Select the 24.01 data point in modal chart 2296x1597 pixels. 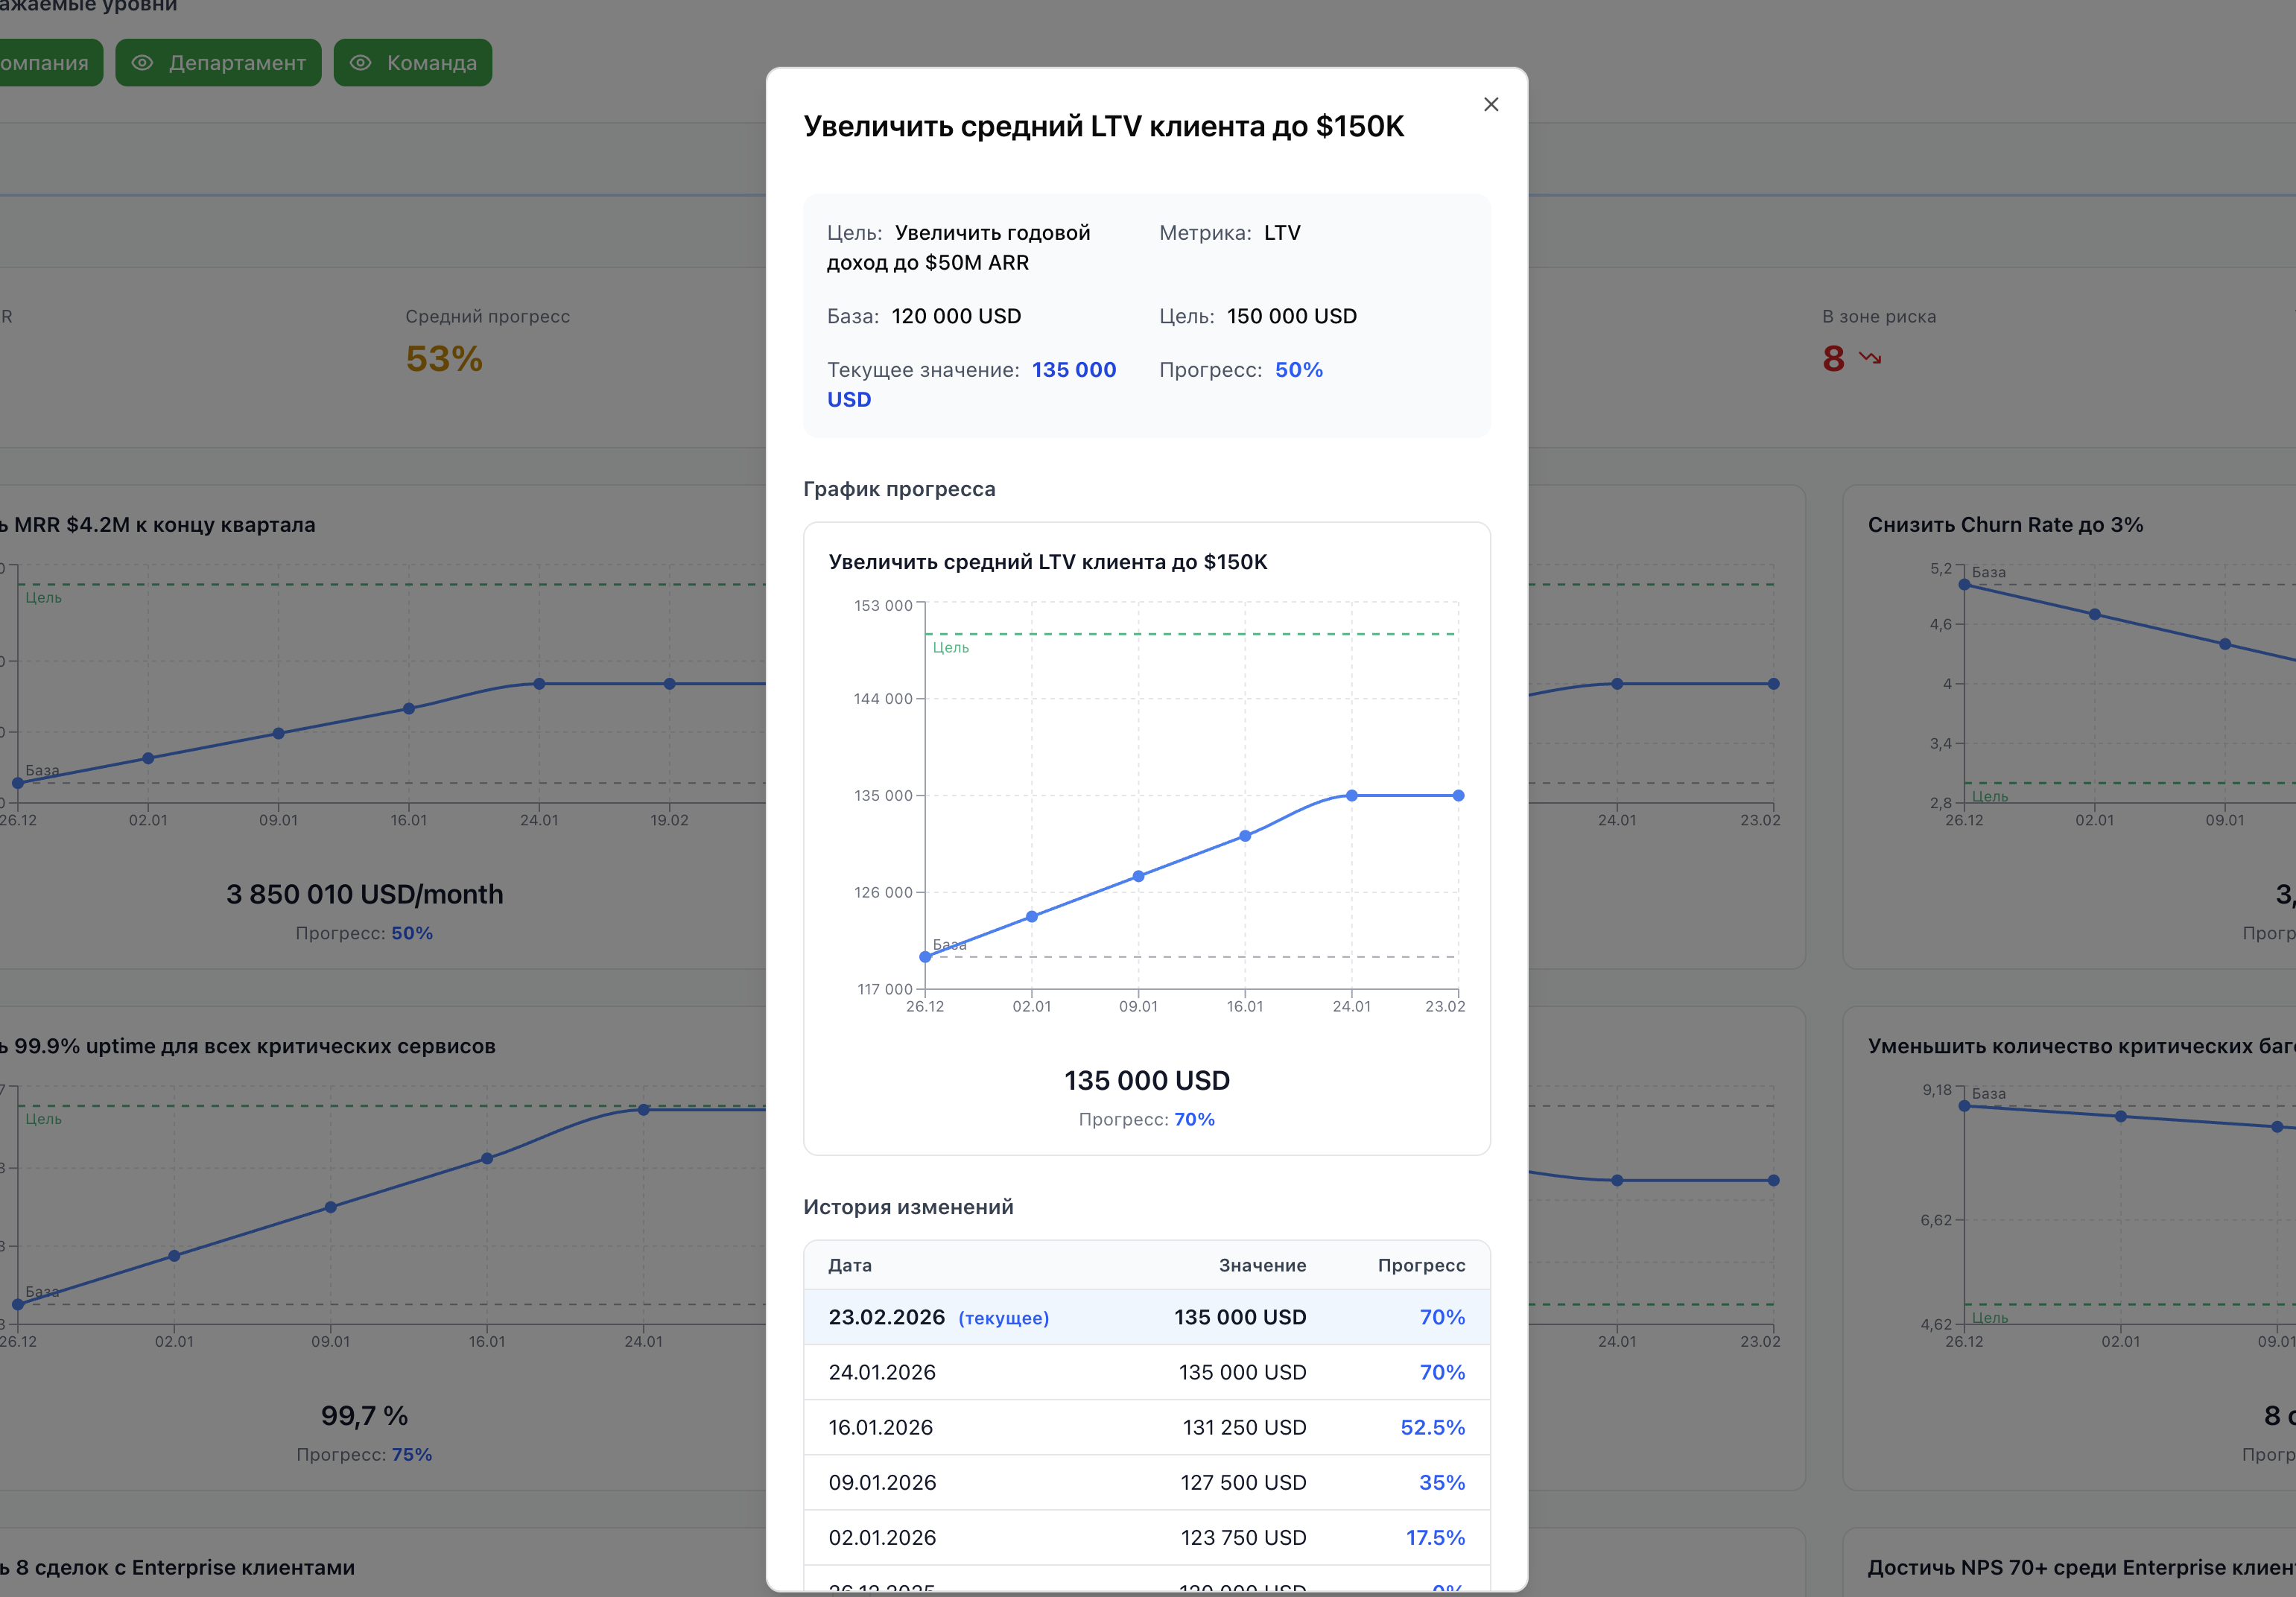[x=1351, y=796]
